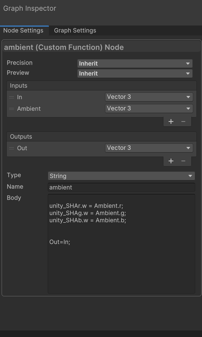The height and width of the screenshot is (337, 202).
Task: Open the Type dropdown set to String
Action: click(x=121, y=176)
